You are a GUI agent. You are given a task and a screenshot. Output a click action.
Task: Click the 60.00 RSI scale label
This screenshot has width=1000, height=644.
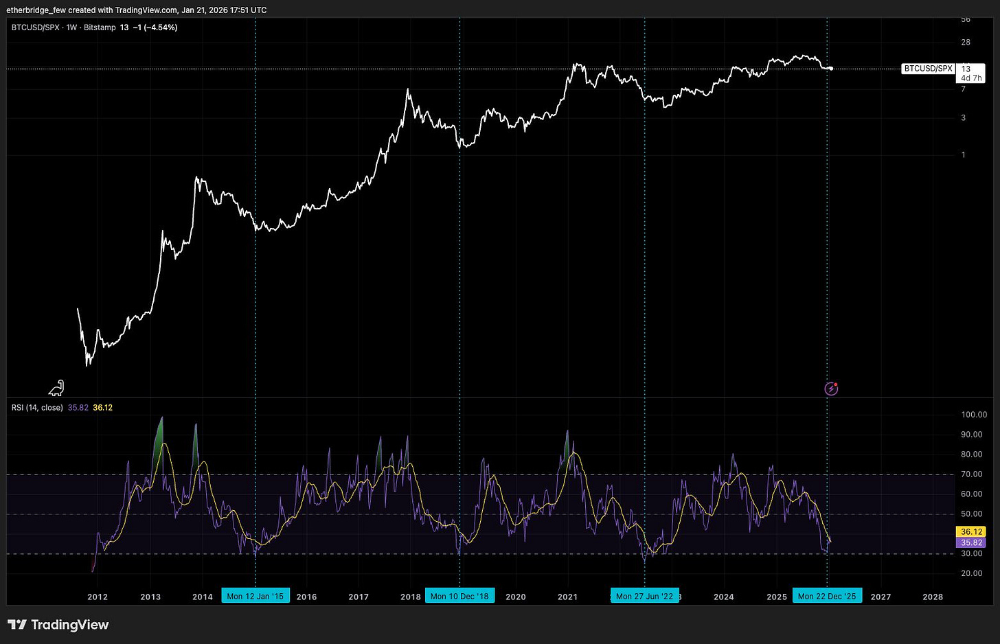(x=972, y=494)
